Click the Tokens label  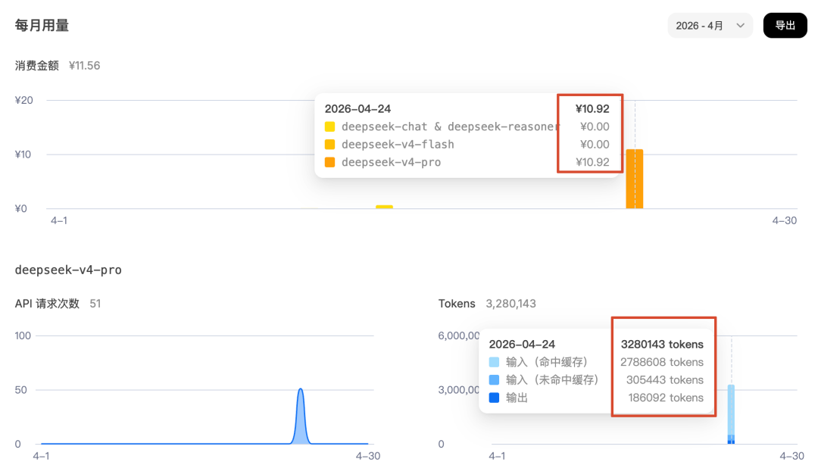tap(457, 304)
